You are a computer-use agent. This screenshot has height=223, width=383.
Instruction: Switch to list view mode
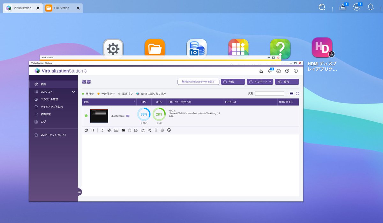[x=291, y=93]
